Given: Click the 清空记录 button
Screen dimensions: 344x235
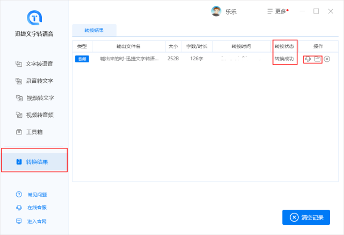Looking at the screenshot, I should [x=306, y=217].
